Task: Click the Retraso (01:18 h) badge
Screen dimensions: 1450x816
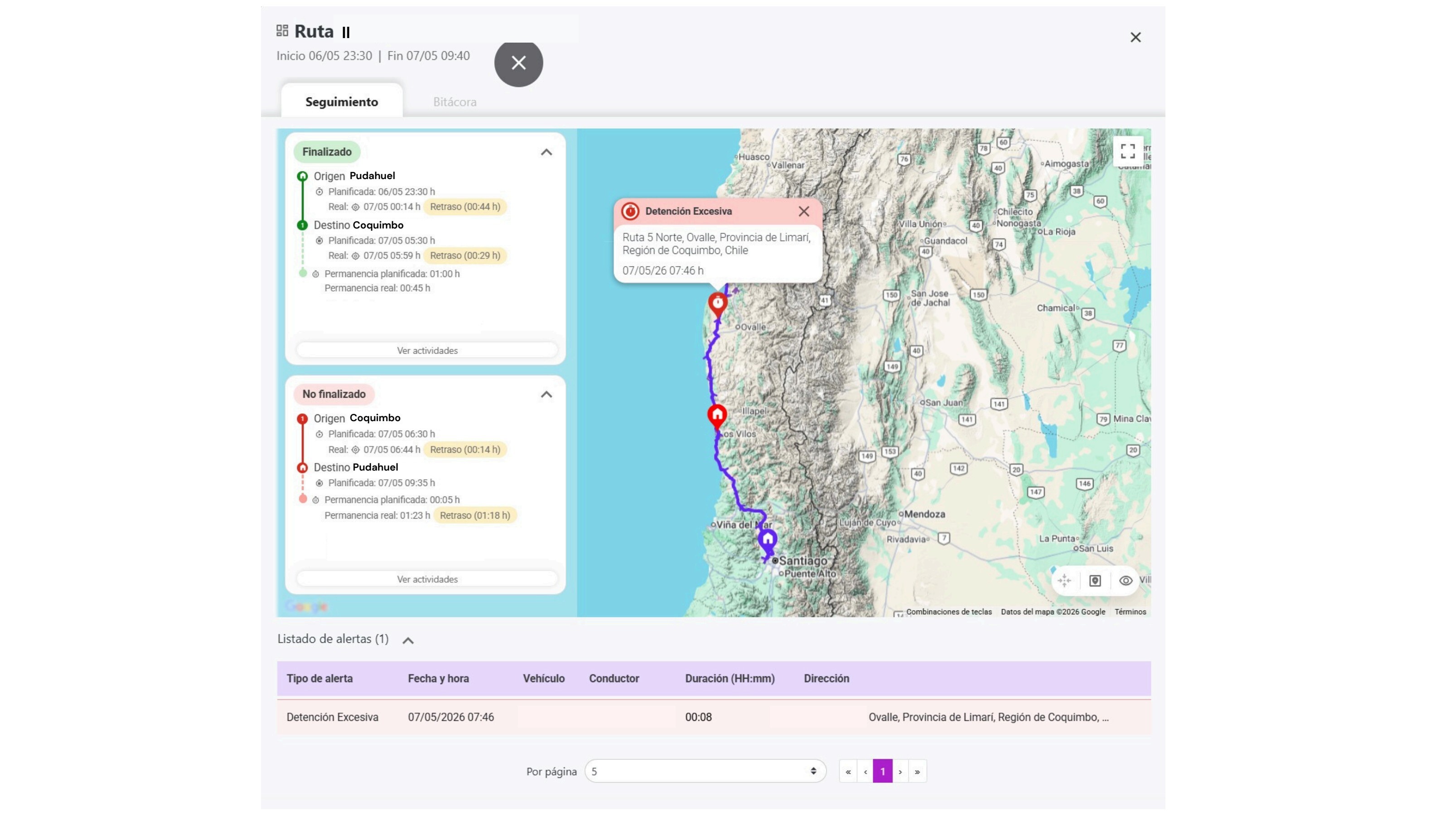Action: click(474, 515)
